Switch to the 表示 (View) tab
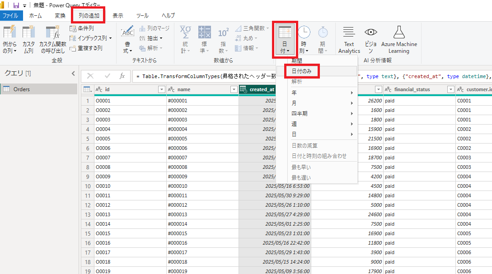Screen dimensions: 492x274 coord(117,16)
